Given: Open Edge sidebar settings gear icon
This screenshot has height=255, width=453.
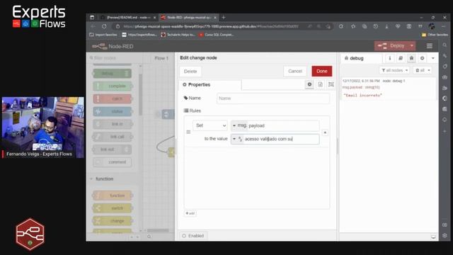Looking at the screenshot, I should [445, 236].
